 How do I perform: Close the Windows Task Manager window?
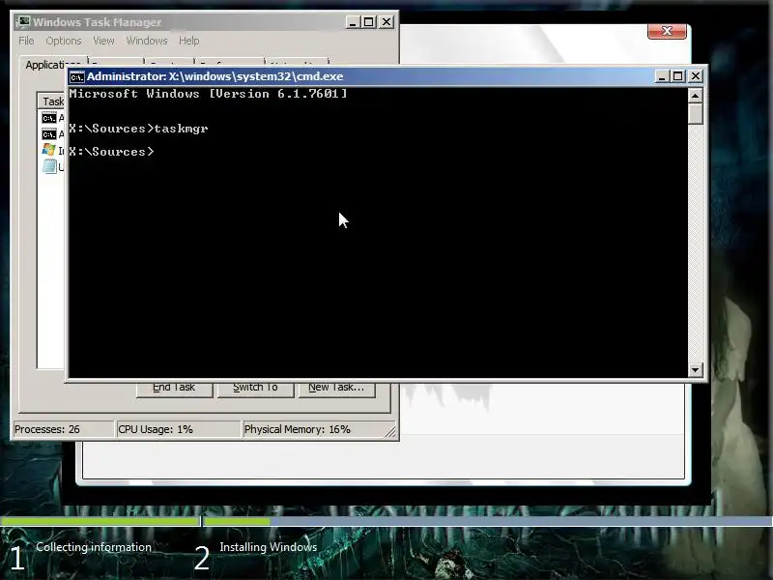386,22
